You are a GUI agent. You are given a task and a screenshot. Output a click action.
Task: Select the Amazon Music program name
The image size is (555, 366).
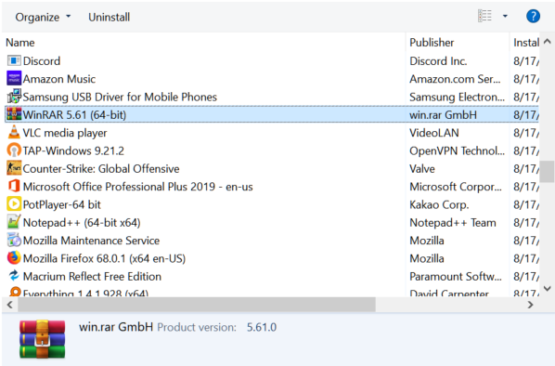(59, 79)
